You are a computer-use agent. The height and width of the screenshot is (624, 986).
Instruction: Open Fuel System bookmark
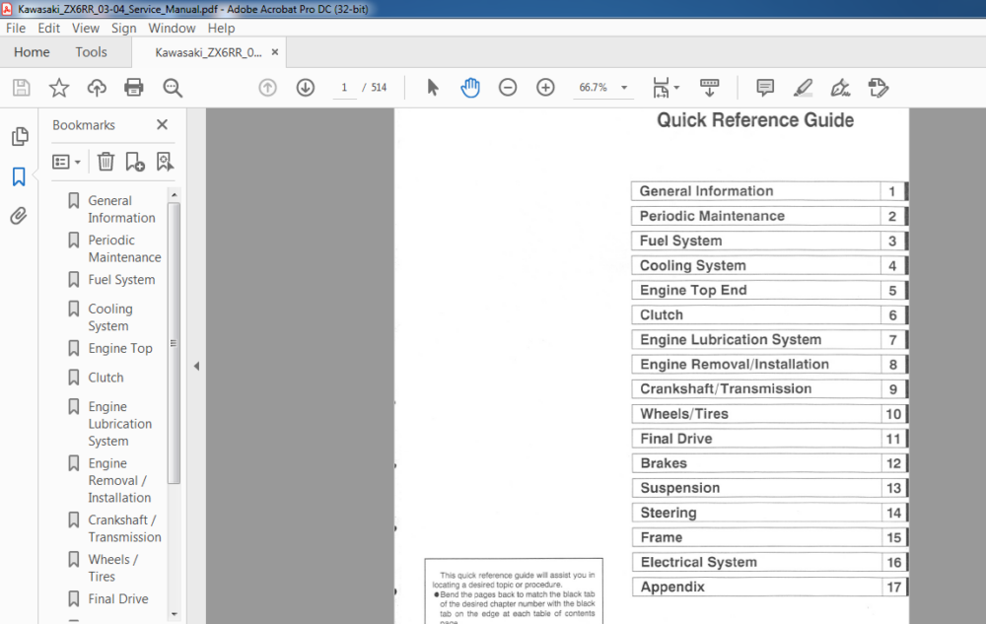(121, 280)
